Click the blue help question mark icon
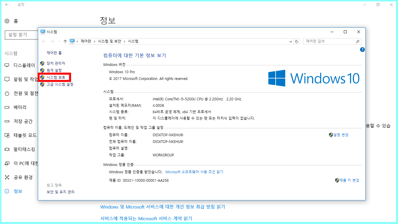Viewport: 398px width, 224px height. tap(362, 50)
